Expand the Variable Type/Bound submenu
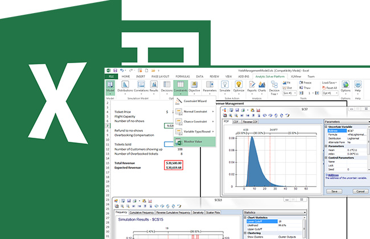Screen dimensions: 370x239 pyautogui.click(x=195, y=131)
